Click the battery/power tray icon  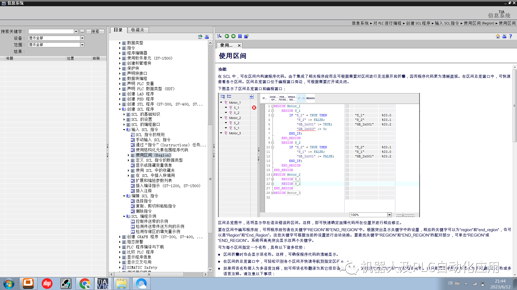483,284
